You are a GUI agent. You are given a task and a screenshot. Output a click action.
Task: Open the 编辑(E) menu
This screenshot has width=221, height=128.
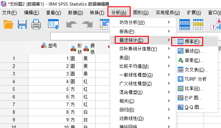click(32, 13)
